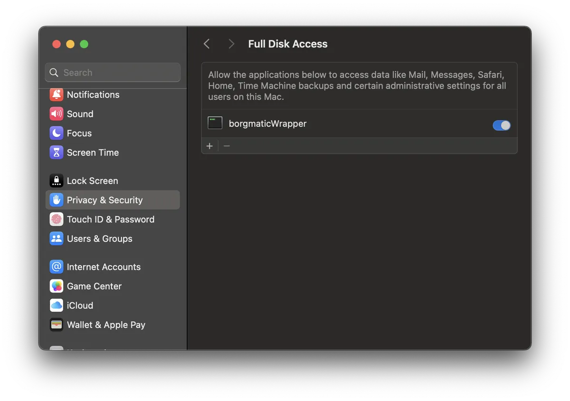
Task: Click the Wallet & Apple Pay label
Action: tap(106, 325)
